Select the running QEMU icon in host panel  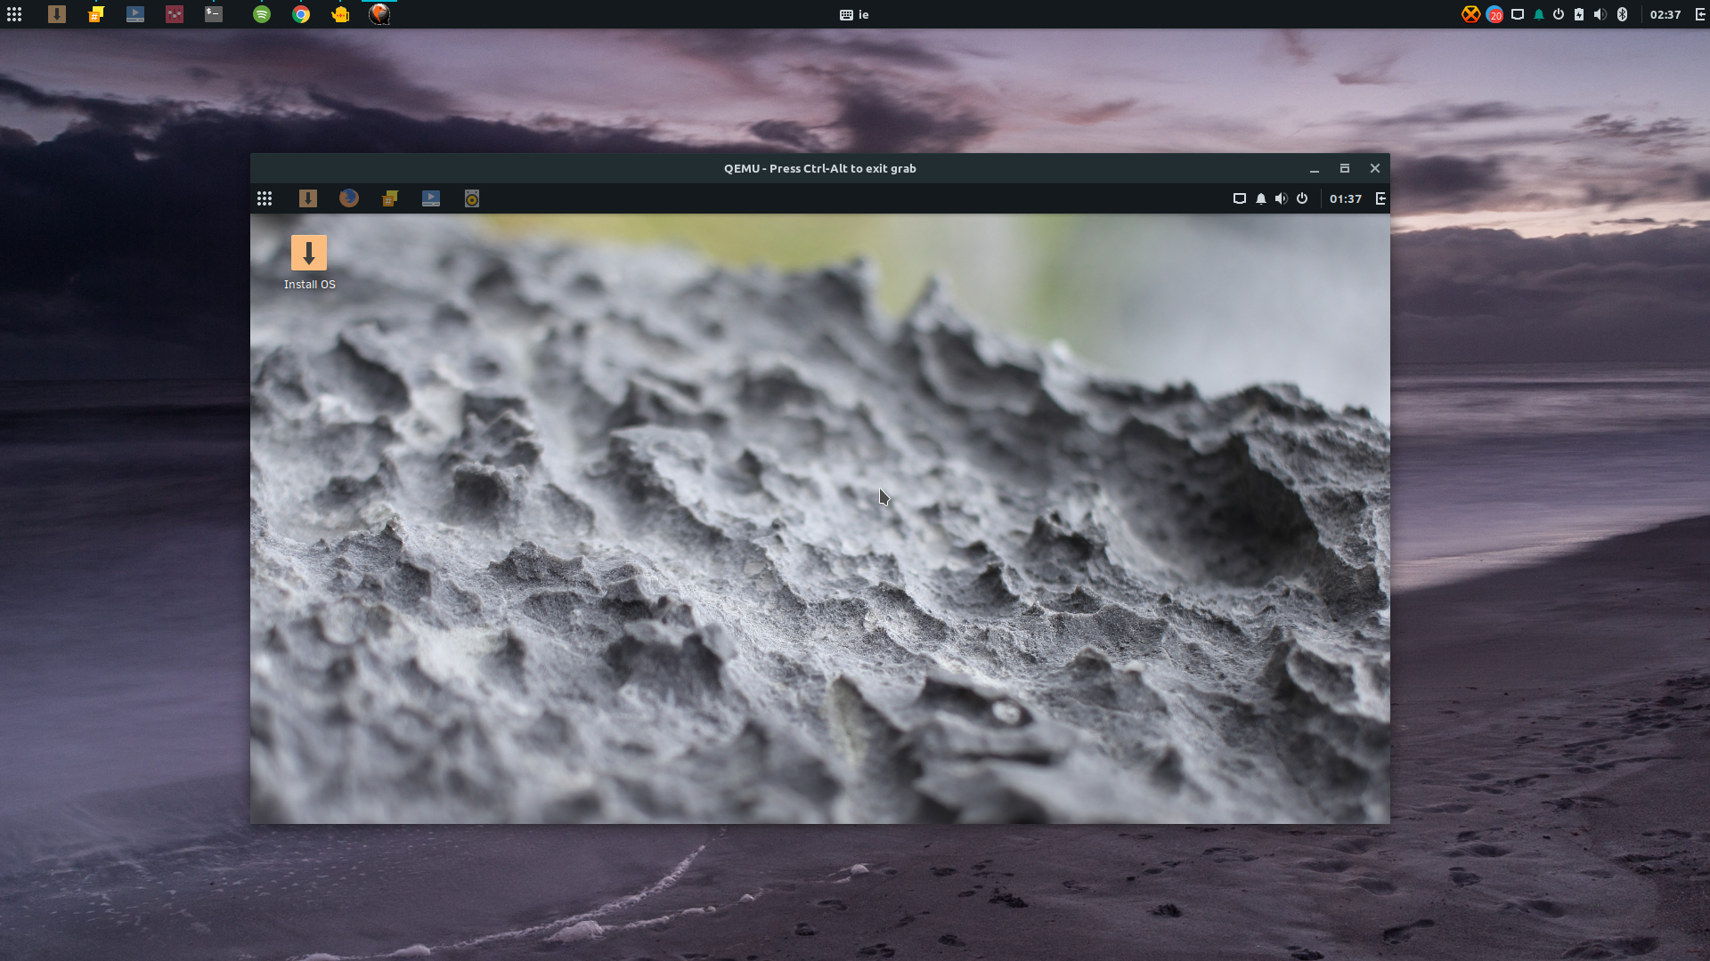379,14
